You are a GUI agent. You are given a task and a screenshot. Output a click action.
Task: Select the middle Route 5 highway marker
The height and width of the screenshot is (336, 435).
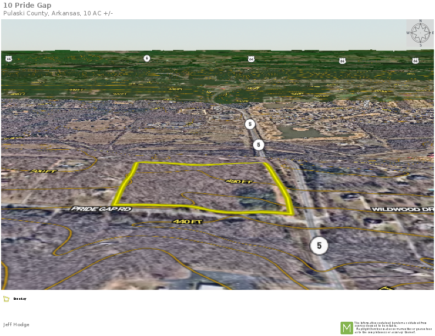(259, 145)
